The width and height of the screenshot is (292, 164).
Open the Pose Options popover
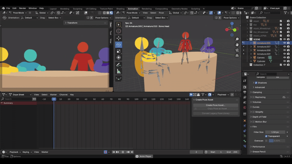point(231,17)
